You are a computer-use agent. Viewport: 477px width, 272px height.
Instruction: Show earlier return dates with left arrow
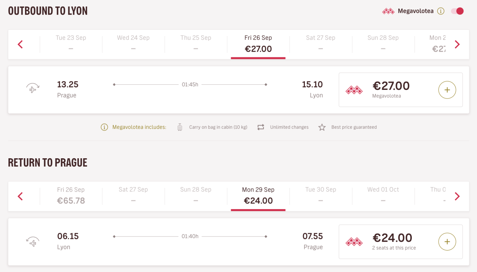click(x=20, y=196)
